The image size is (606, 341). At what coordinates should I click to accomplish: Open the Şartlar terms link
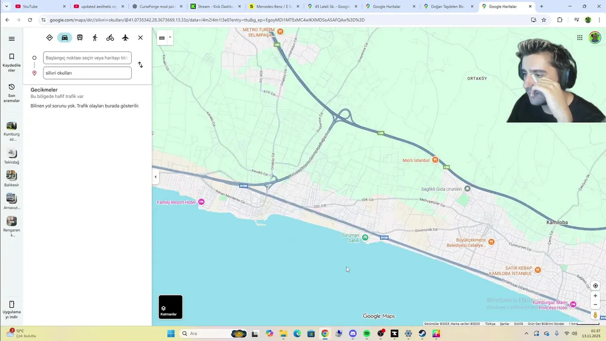(505, 324)
